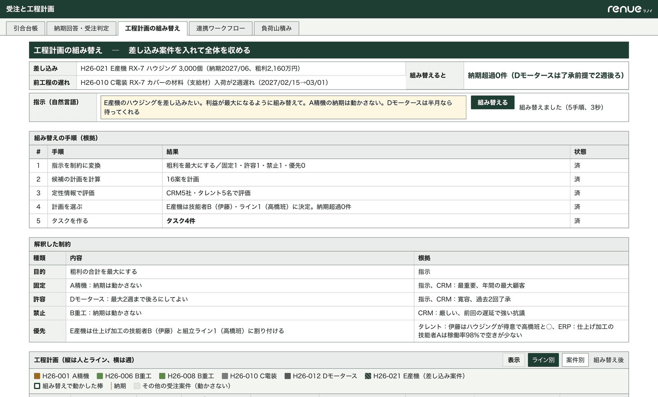Click the 受注と工程計画 app title
This screenshot has height=397, width=658.
coord(30,9)
